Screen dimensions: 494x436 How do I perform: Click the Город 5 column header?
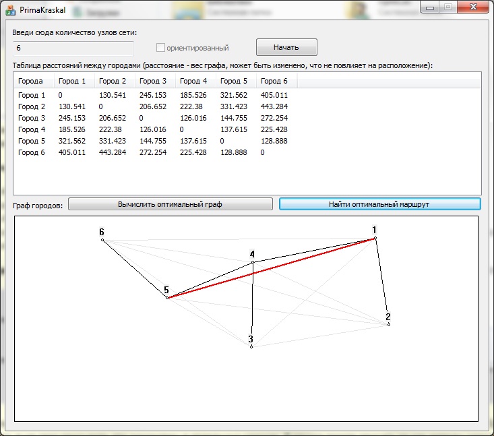click(x=236, y=82)
